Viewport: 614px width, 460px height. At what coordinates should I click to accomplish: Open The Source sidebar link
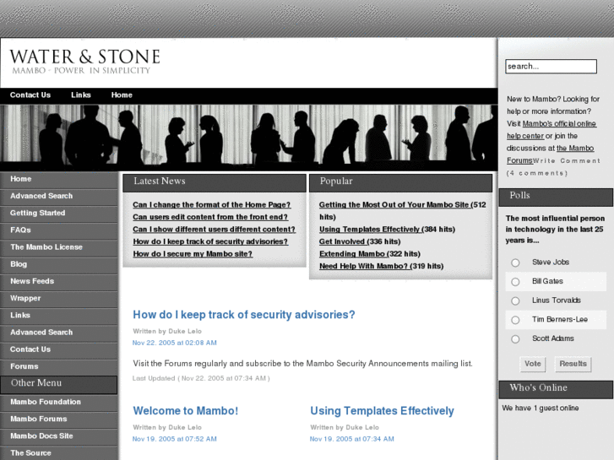(x=59, y=453)
